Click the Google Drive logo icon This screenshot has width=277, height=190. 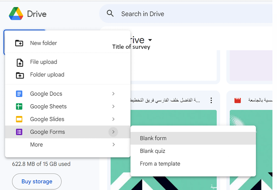[16, 14]
